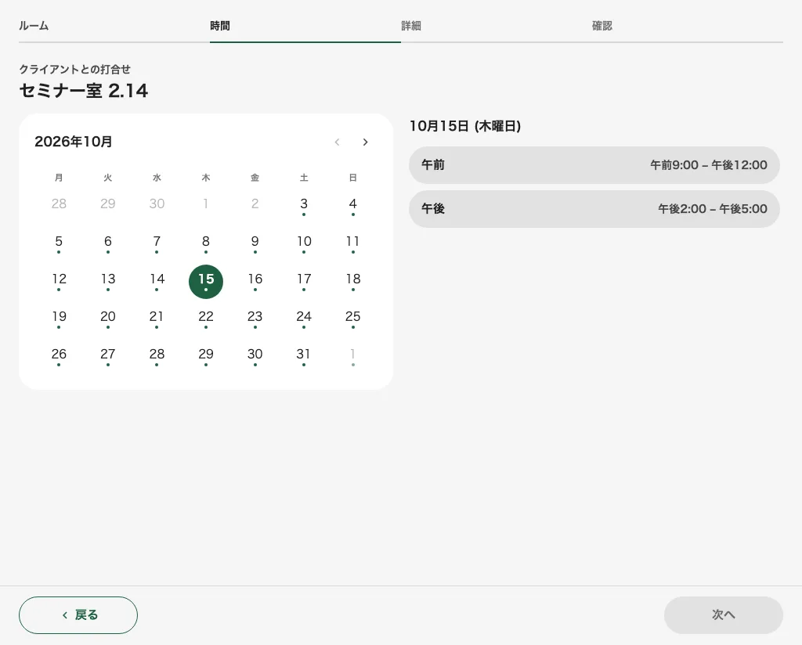Image resolution: width=802 pixels, height=645 pixels.
Task: Select October 25 in the calendar
Action: pyautogui.click(x=353, y=319)
